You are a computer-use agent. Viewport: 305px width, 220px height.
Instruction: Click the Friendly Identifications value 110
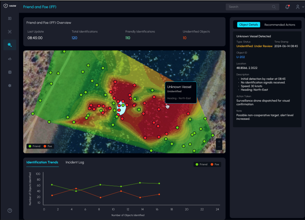click(128, 38)
